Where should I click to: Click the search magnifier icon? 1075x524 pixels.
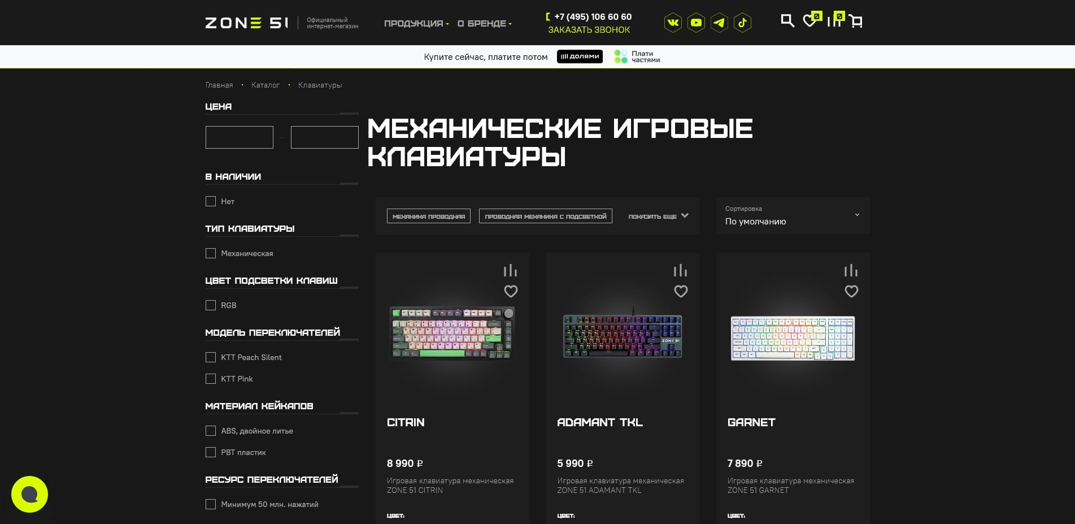tap(787, 21)
